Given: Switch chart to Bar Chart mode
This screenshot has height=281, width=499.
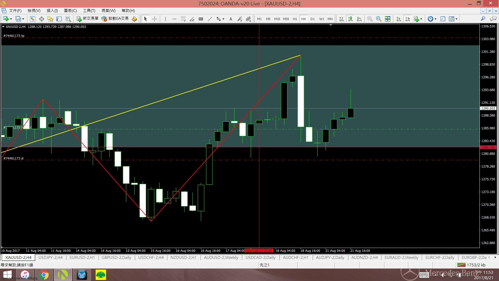Looking at the screenshot, I should [x=342, y=19].
